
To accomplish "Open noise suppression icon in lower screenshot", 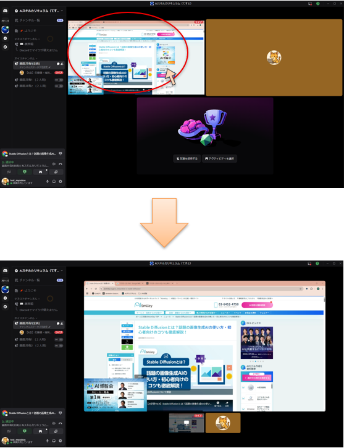I will tap(54, 423).
